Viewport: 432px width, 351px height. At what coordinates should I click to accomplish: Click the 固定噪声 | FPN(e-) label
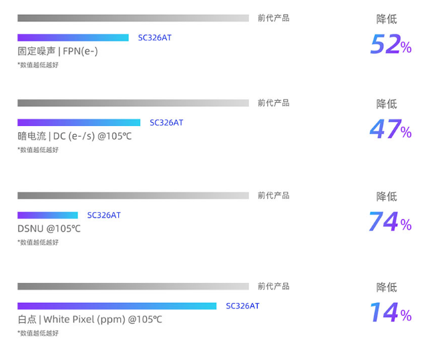(x=57, y=51)
